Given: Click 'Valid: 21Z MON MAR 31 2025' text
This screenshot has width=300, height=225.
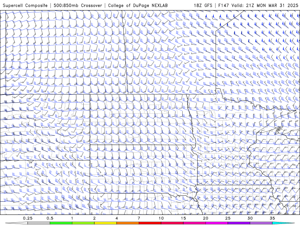Looking at the screenshot, I should click(x=265, y=5).
